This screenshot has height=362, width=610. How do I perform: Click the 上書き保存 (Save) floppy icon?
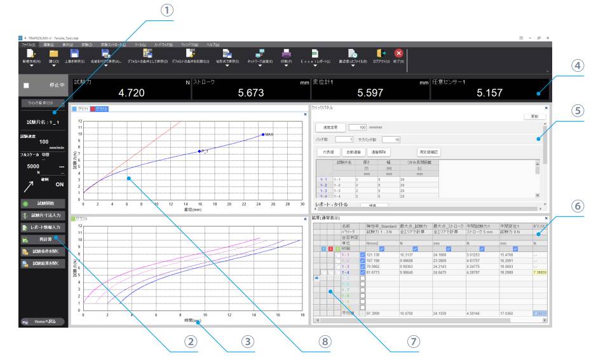74,53
